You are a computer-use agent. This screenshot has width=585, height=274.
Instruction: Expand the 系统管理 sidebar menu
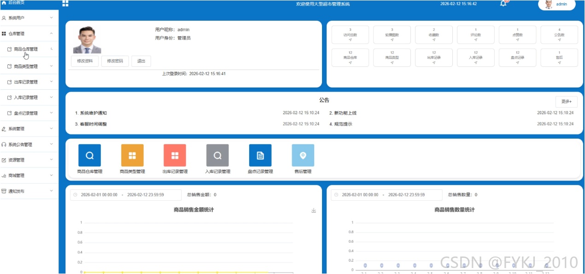pos(29,129)
